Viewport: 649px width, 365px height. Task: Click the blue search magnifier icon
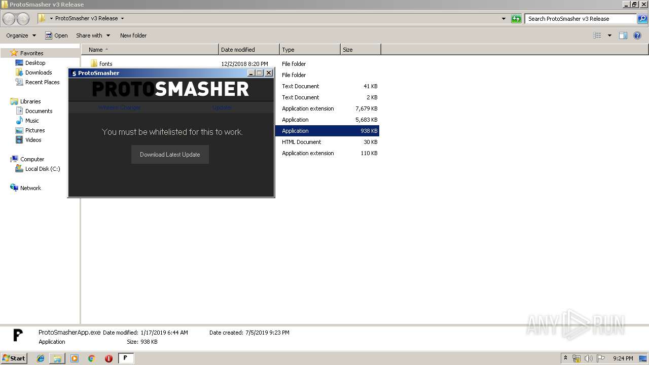(642, 19)
